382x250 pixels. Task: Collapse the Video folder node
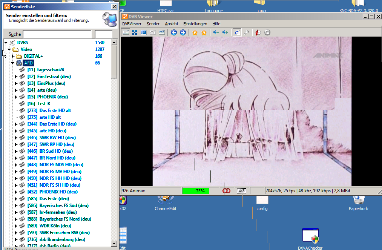click(x=9, y=49)
